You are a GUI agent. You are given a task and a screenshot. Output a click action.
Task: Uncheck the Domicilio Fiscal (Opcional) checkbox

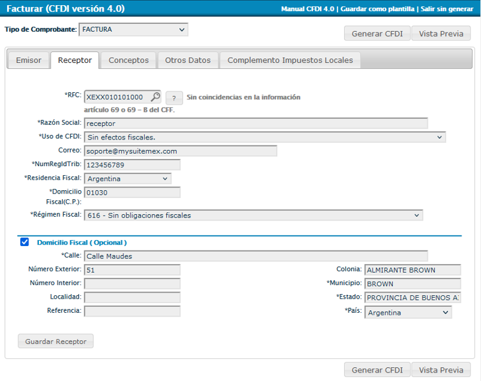(x=25, y=242)
